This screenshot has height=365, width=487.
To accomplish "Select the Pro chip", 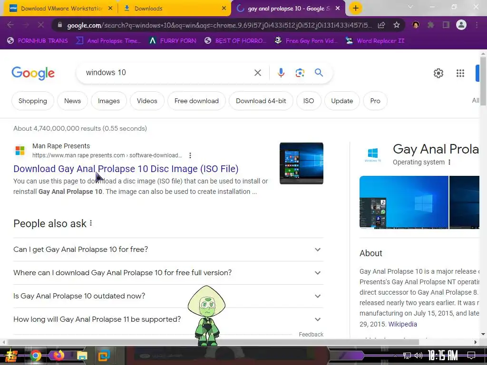I will (375, 101).
